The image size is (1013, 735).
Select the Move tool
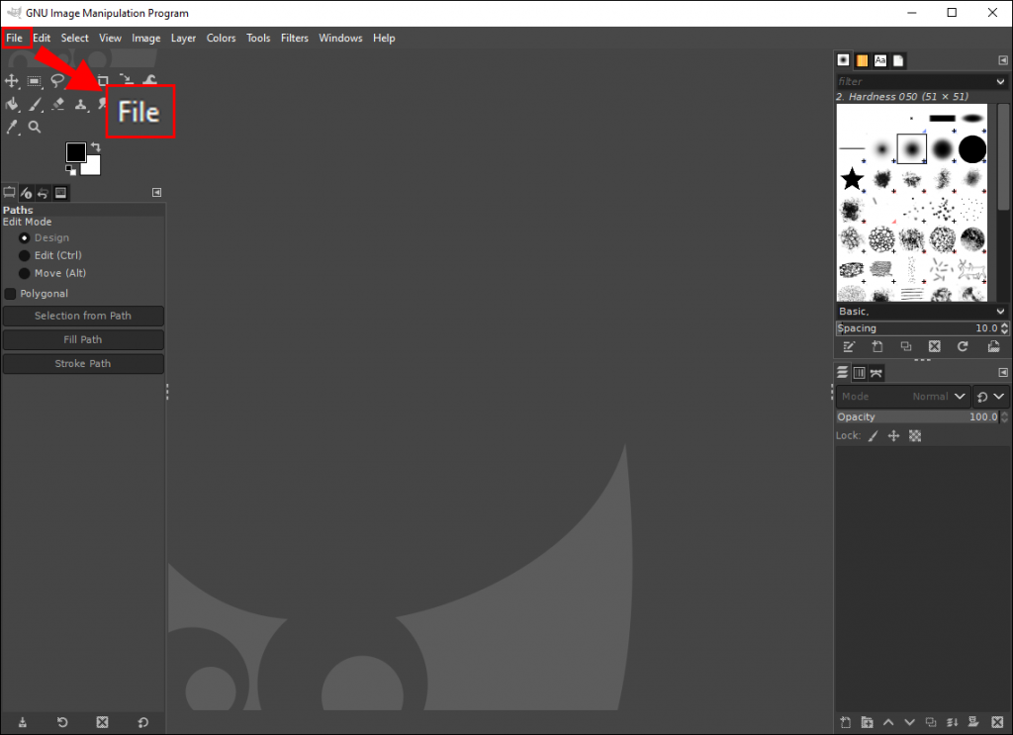coord(12,80)
